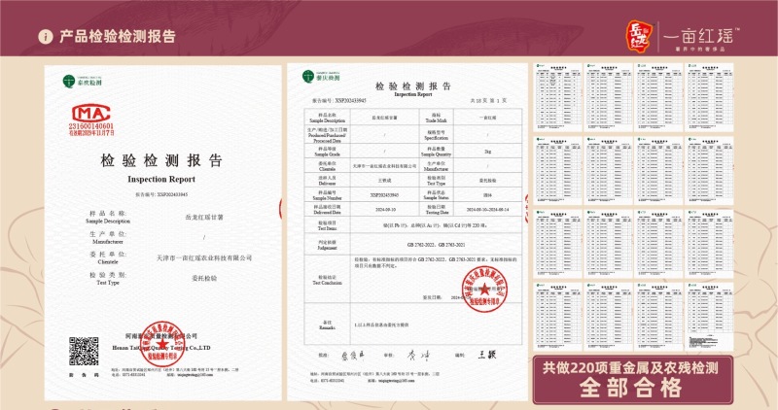Click the Trade Mark table cell
The height and width of the screenshot is (410, 778).
(436, 118)
